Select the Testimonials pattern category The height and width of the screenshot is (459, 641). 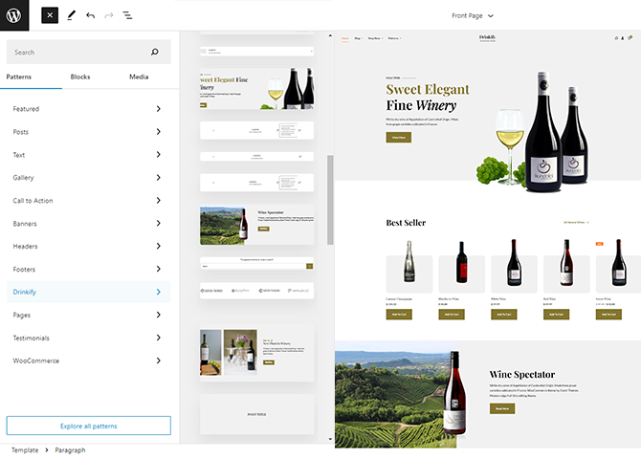point(88,338)
